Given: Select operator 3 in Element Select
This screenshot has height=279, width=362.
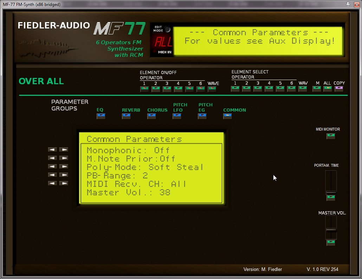Looking at the screenshot, I should pyautogui.click(x=258, y=89).
